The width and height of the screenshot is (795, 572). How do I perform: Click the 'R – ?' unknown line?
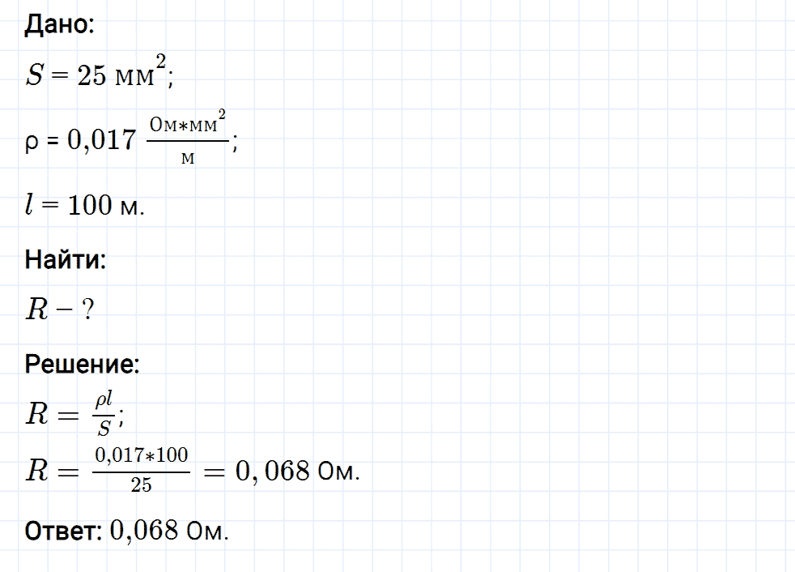pyautogui.click(x=60, y=309)
